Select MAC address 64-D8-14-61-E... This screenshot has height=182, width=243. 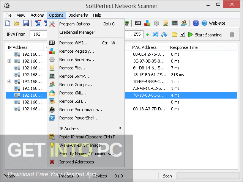click(x=148, y=68)
